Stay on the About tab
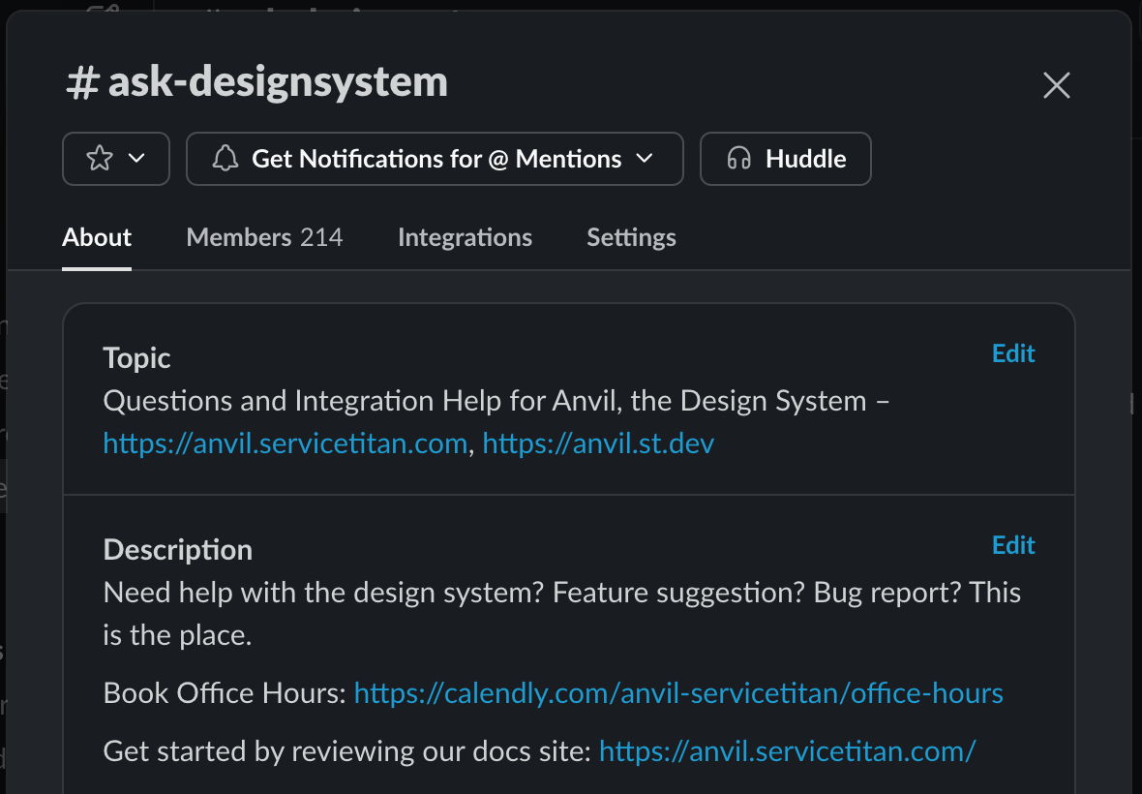Screen dimensions: 1142x794 (x=96, y=237)
